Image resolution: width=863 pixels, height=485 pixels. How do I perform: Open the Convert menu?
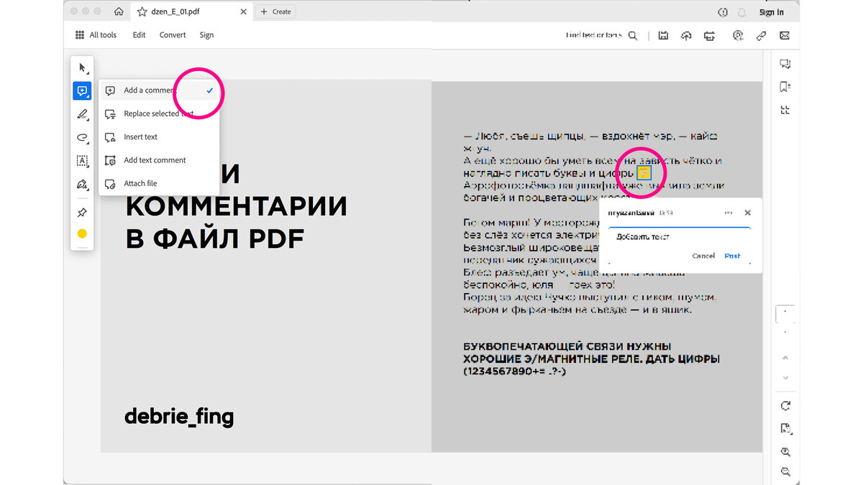pos(173,34)
